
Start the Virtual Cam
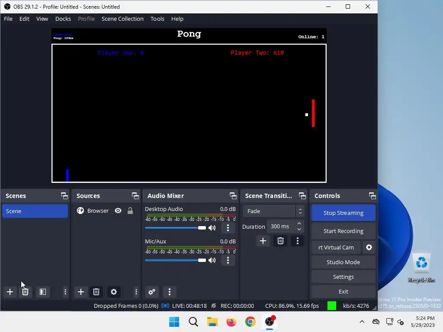(x=336, y=247)
